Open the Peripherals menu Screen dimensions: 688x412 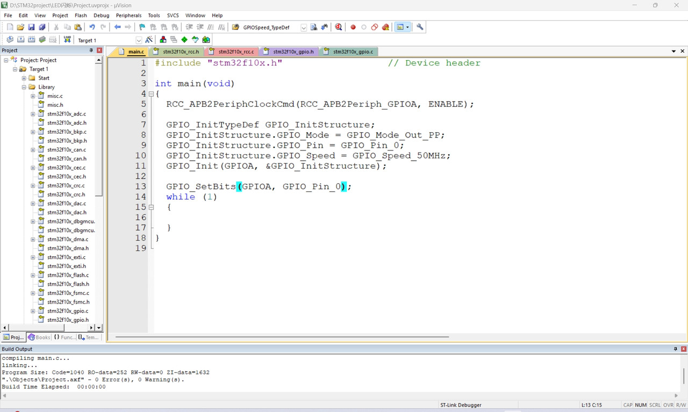pos(128,16)
